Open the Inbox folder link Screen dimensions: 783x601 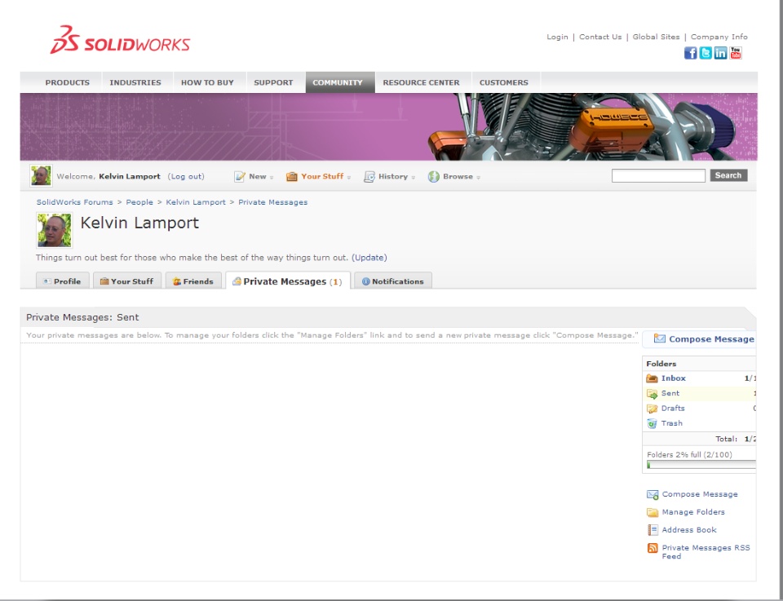tap(674, 378)
